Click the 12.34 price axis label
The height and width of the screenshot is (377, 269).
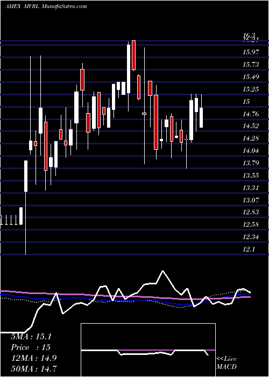tap(251, 237)
